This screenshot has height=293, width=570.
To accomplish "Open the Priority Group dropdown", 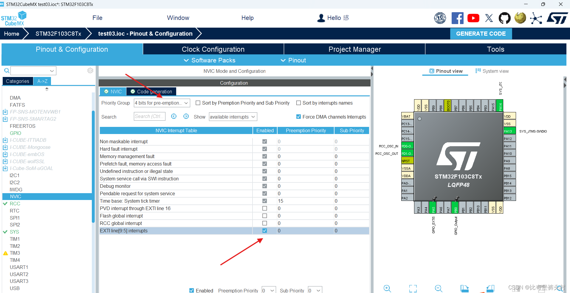I will click(x=162, y=103).
